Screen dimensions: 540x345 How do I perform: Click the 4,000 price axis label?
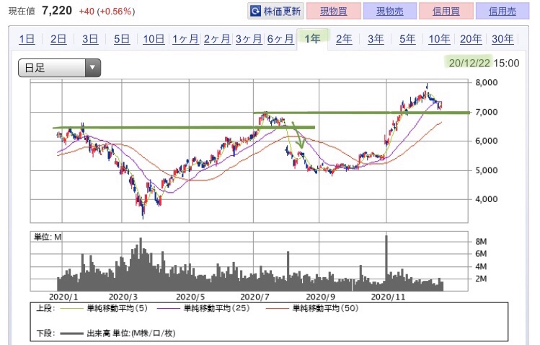click(x=486, y=199)
